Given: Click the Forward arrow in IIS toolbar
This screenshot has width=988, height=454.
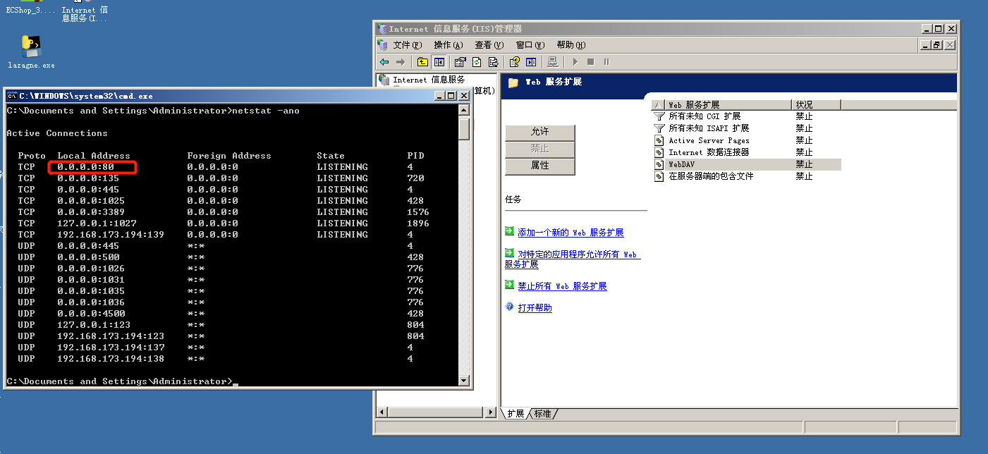Looking at the screenshot, I should [401, 62].
